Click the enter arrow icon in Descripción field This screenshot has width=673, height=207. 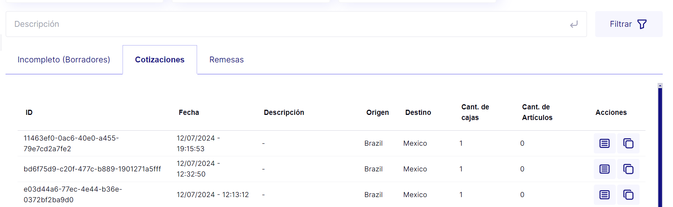tap(574, 24)
